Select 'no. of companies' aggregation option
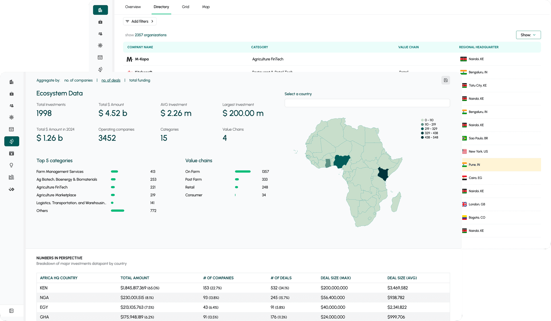This screenshot has width=551, height=321. coord(78,80)
